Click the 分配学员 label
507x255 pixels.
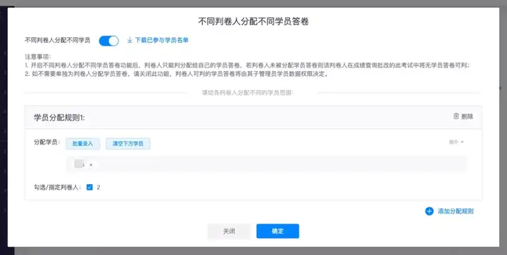(47, 142)
